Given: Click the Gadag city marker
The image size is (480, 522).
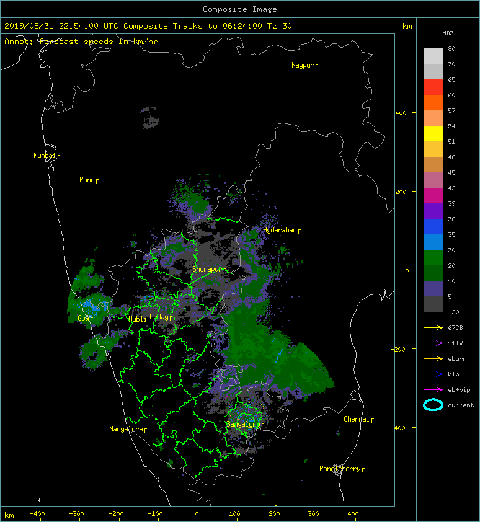Looking at the screenshot, I should (161, 317).
